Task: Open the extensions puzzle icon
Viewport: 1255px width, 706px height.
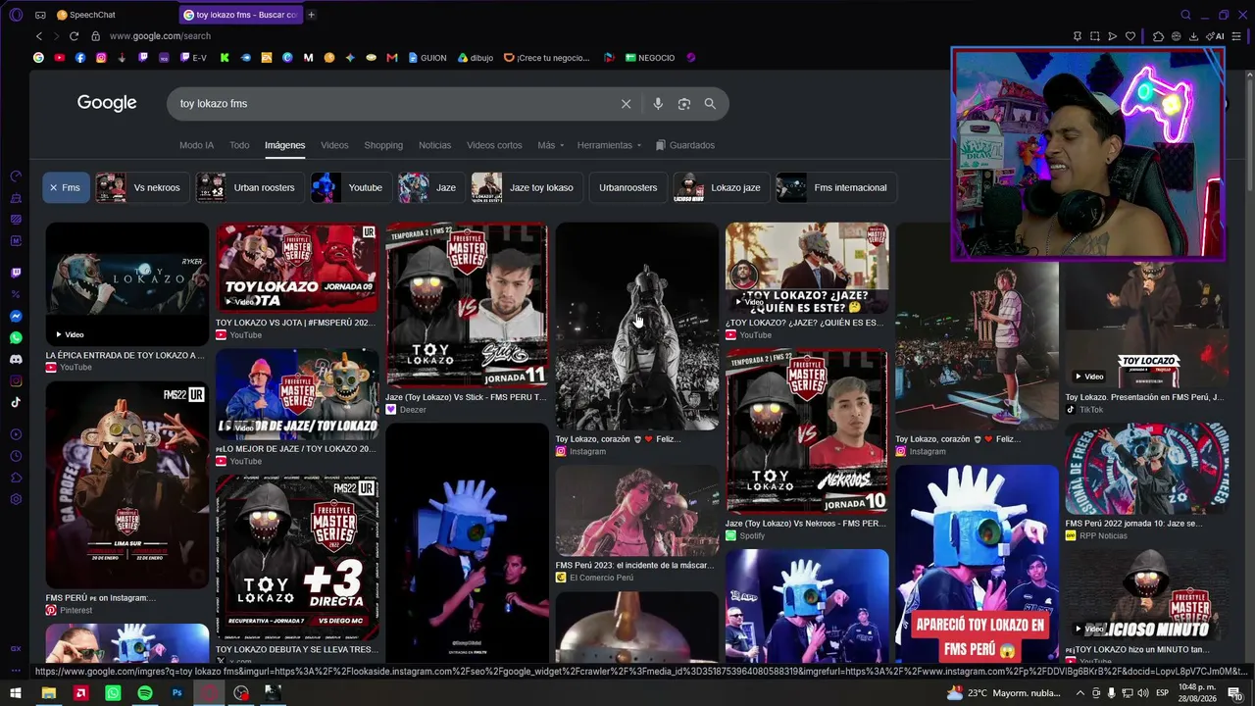Action: click(1158, 36)
